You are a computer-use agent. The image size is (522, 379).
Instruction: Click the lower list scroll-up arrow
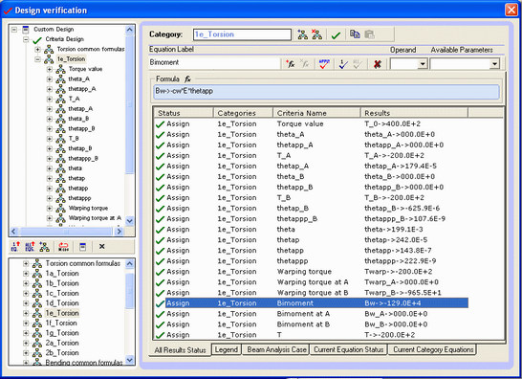point(130,263)
